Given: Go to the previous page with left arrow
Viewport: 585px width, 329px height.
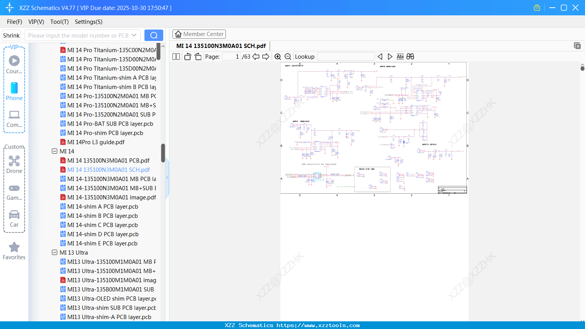Looking at the screenshot, I should [256, 57].
